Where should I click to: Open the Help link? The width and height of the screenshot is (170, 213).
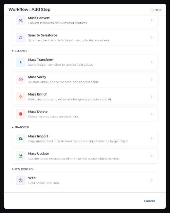coord(156,10)
